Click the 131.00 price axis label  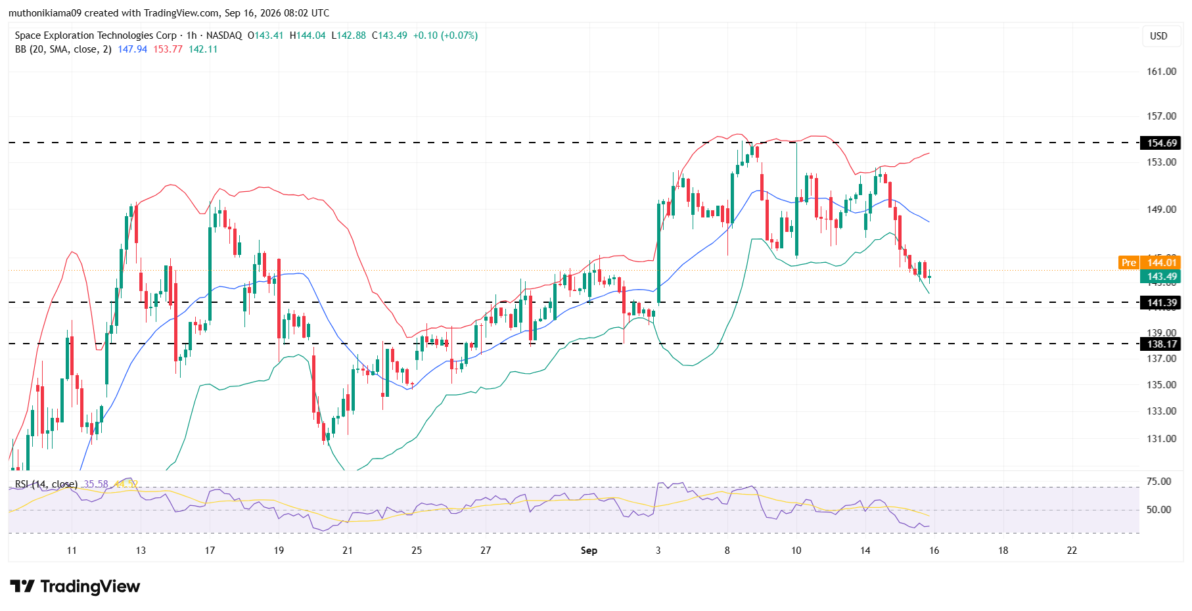(1162, 439)
